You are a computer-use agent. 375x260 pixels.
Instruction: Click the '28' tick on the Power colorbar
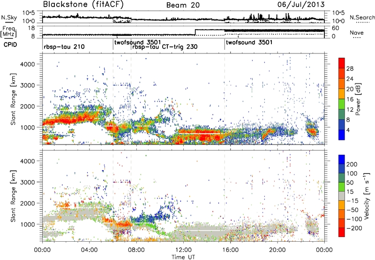tap(350, 69)
